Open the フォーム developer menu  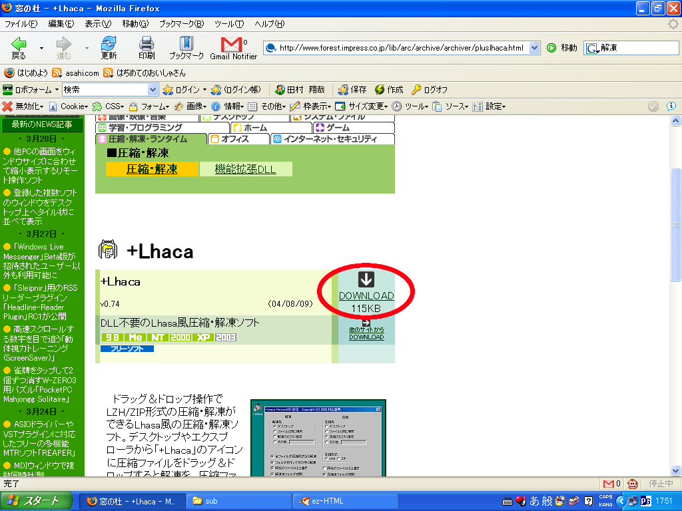(149, 106)
